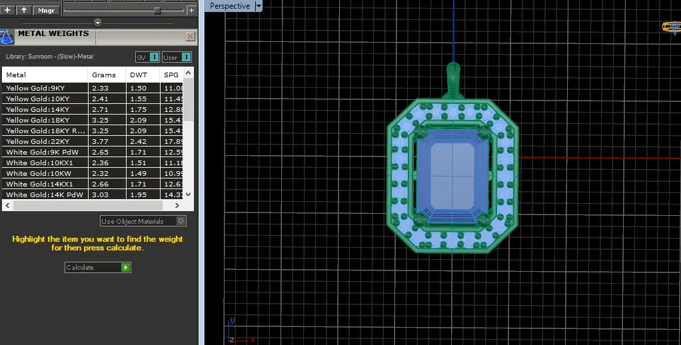Click the SPG column header
This screenshot has height=345, width=681.
pos(171,75)
